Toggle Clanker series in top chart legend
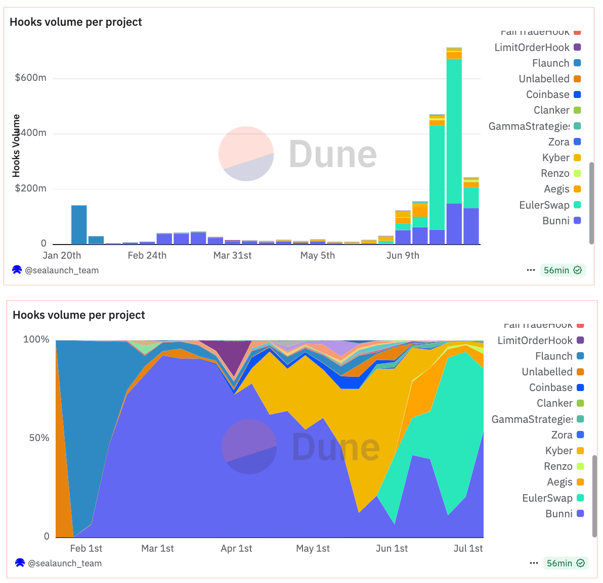The height and width of the screenshot is (583, 603). [557, 110]
